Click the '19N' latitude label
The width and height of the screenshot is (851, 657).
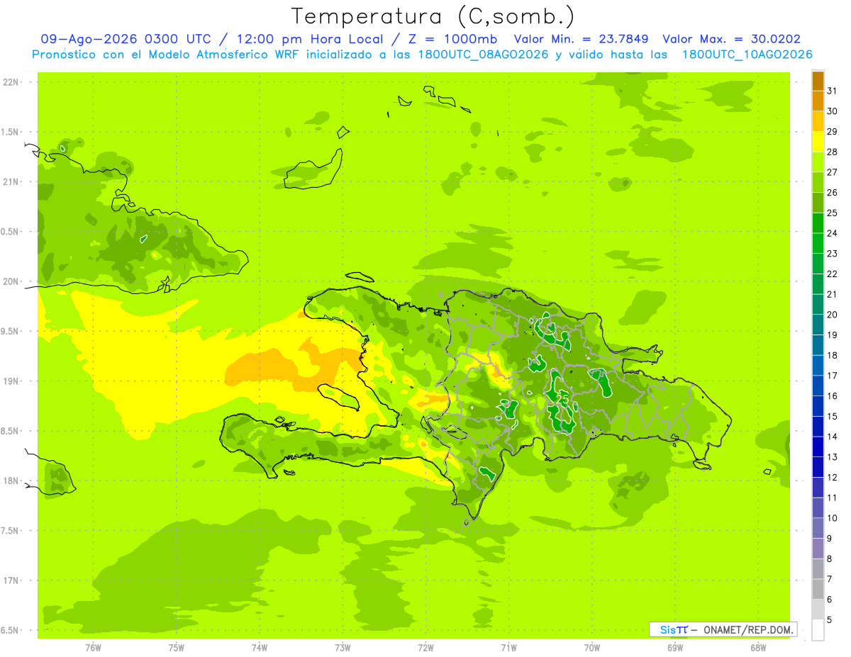coord(12,381)
